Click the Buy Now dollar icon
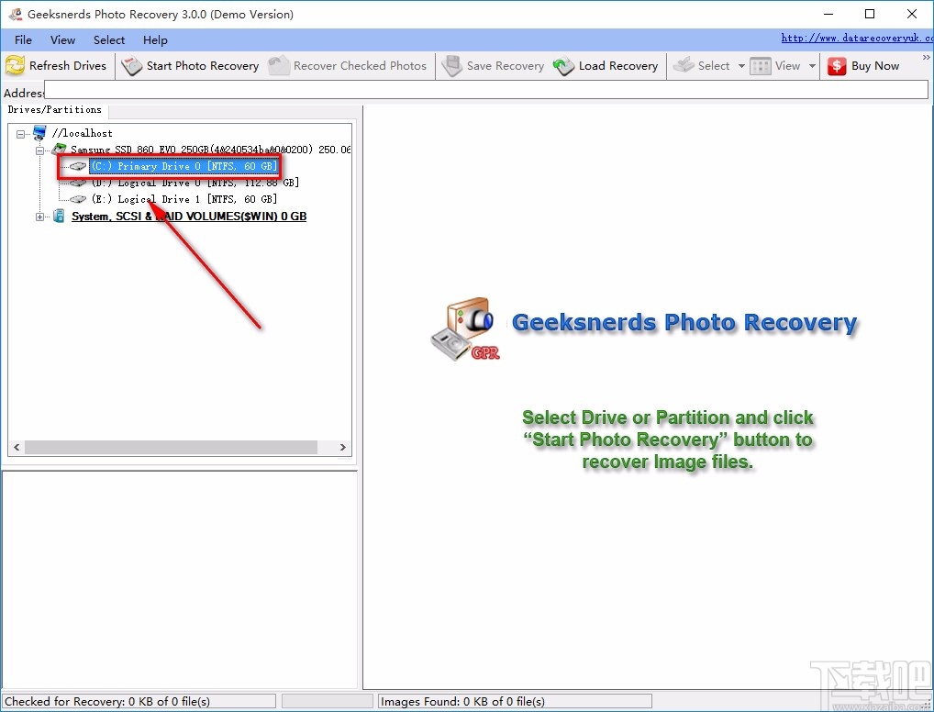934x712 pixels. [x=837, y=66]
